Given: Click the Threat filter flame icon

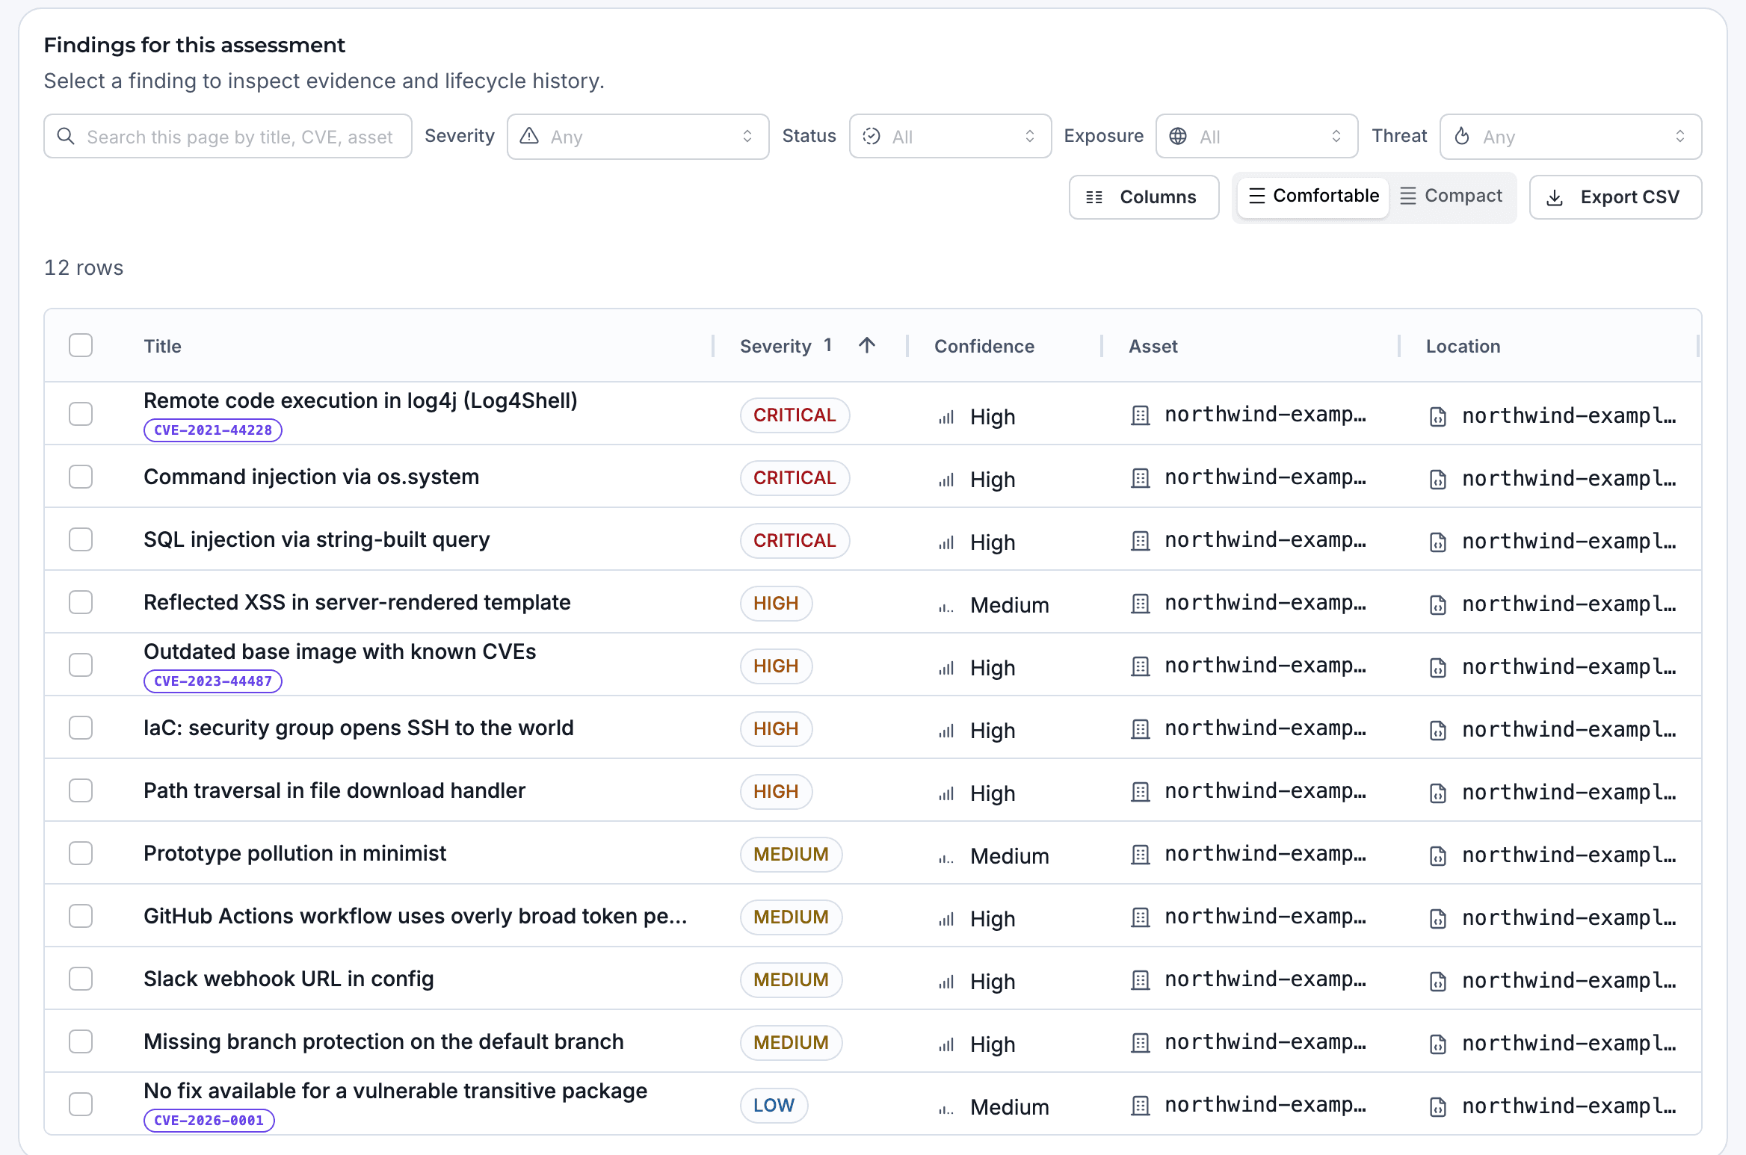Looking at the screenshot, I should point(1462,136).
